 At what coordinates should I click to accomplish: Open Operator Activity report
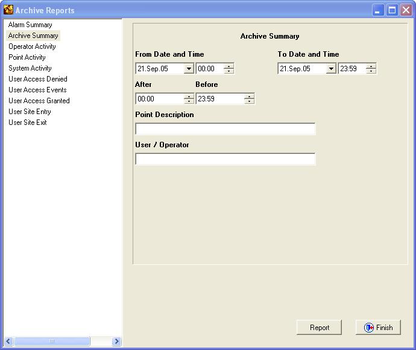(32, 46)
